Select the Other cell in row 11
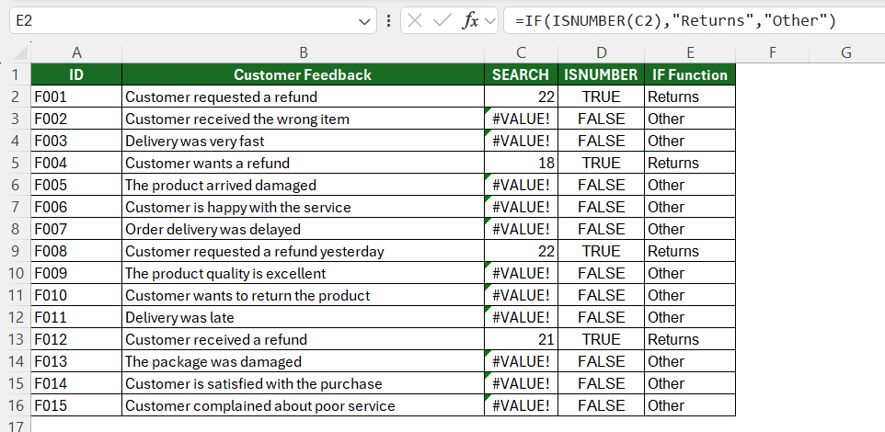The height and width of the screenshot is (432, 885). click(x=690, y=295)
